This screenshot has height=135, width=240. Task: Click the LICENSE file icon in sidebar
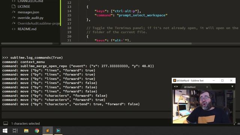(x=13, y=6)
